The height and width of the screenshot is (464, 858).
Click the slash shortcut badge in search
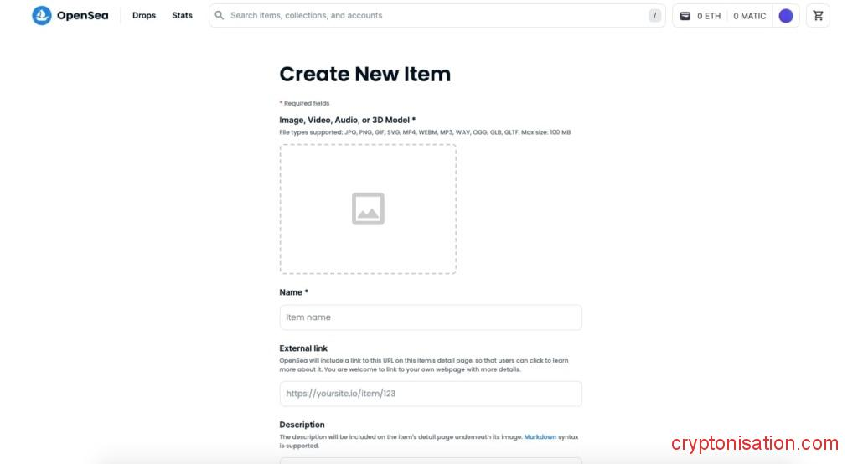tap(654, 15)
